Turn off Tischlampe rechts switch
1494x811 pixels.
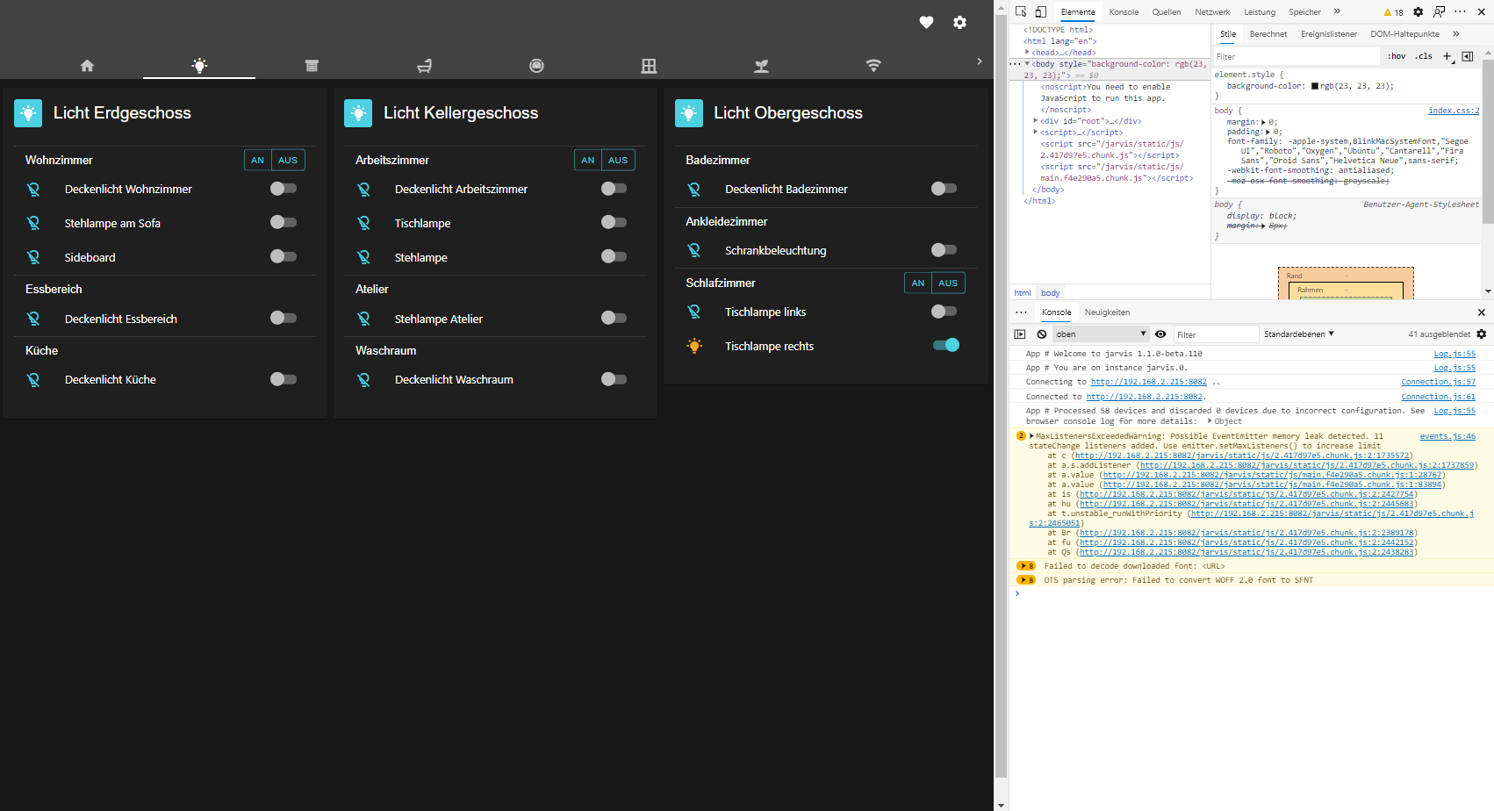[x=946, y=345]
